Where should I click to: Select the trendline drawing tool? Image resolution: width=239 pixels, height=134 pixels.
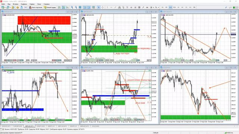115,7
